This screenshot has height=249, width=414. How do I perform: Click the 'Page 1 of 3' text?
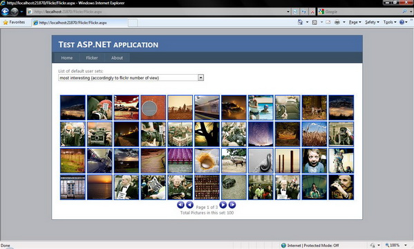pyautogui.click(x=207, y=207)
